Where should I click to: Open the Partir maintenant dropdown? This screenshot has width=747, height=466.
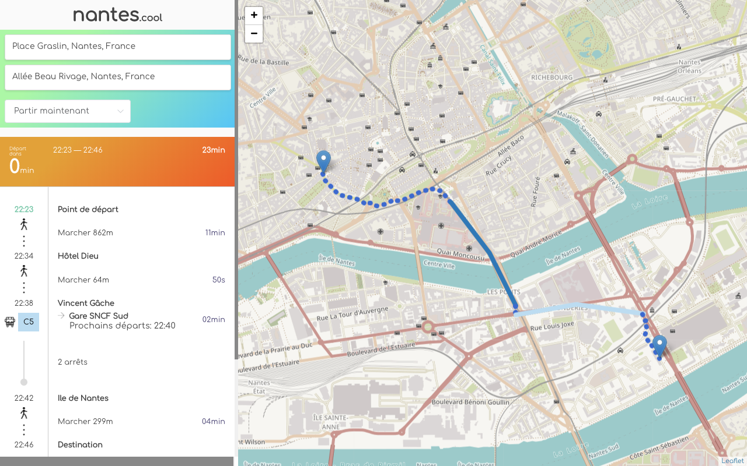pos(68,111)
